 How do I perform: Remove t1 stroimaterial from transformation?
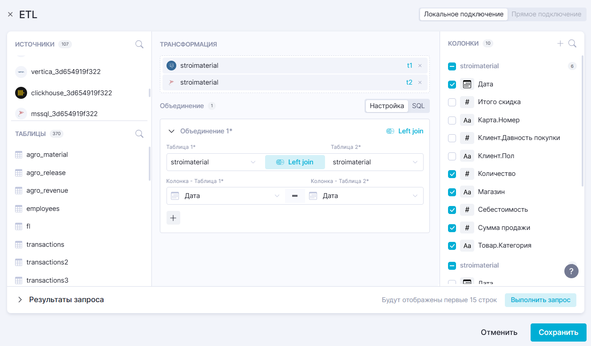[420, 66]
